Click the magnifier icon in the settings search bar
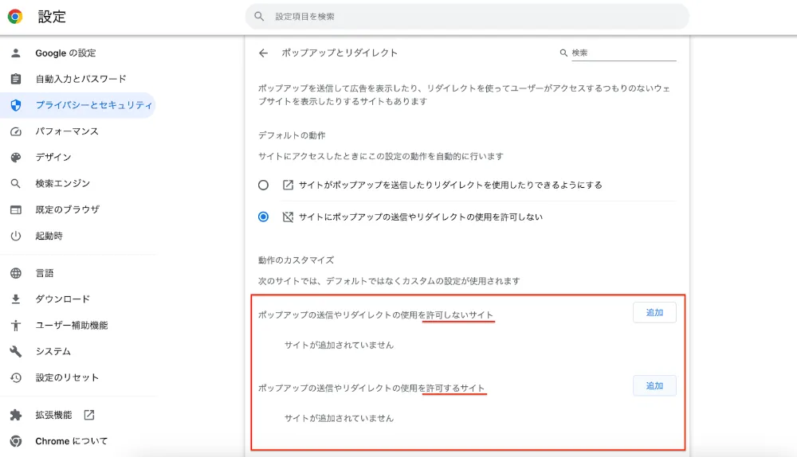Screen dimensions: 797x457 (x=259, y=17)
